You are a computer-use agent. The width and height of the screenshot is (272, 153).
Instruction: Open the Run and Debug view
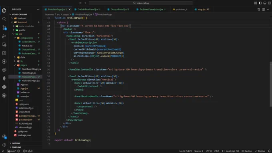(x=4, y=36)
